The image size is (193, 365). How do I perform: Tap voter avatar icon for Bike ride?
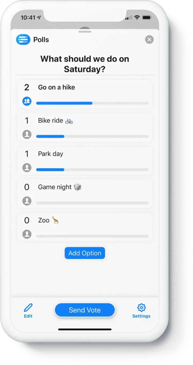[27, 134]
